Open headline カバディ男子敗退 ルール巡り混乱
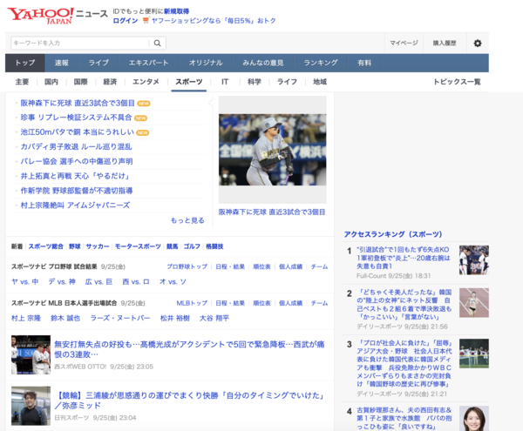 click(76, 147)
